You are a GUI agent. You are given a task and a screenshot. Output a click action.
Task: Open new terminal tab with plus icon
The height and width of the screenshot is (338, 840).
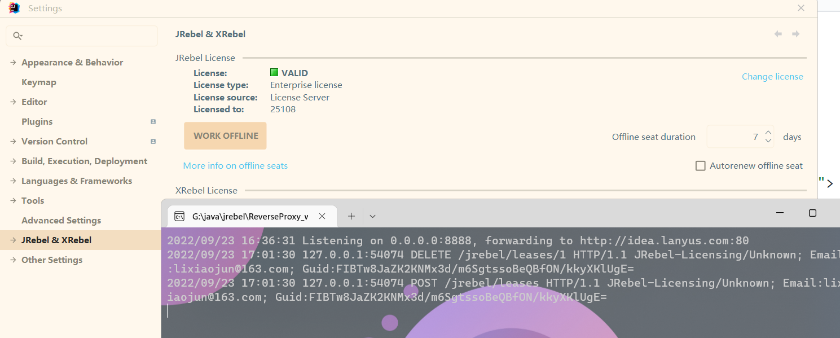351,216
